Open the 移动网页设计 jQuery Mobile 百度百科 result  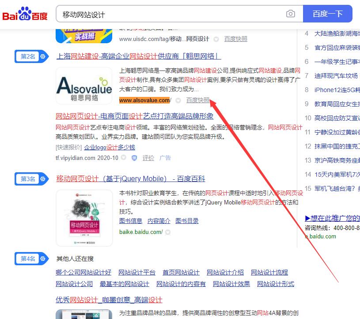[x=131, y=178]
